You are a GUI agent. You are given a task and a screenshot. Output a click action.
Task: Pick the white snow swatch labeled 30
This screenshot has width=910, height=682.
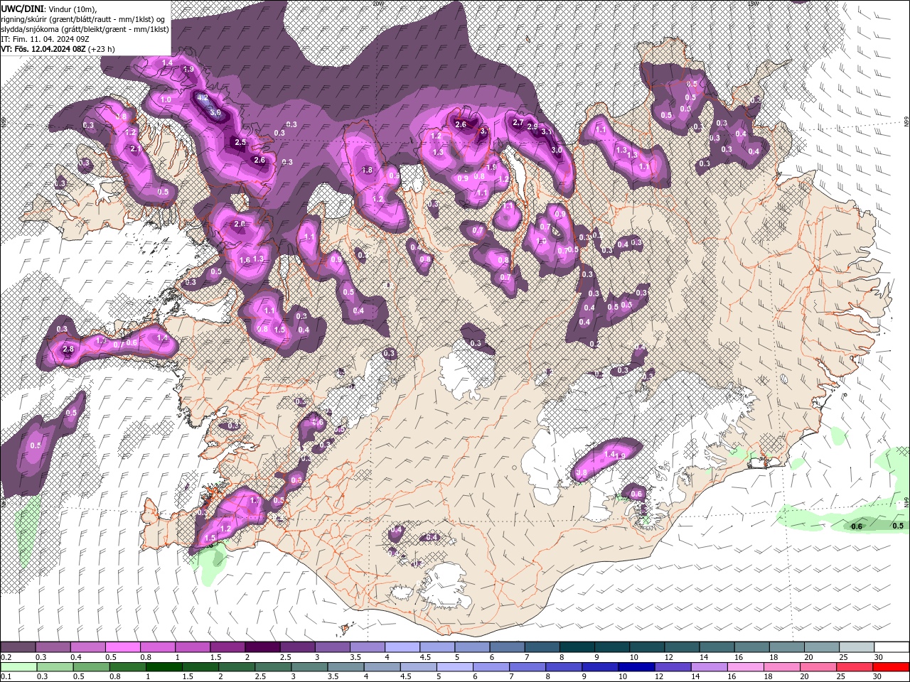pyautogui.click(x=892, y=647)
